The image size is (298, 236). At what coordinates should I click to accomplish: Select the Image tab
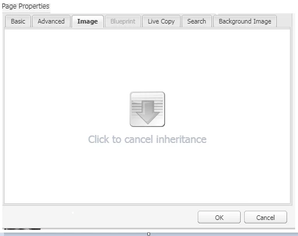(x=88, y=21)
